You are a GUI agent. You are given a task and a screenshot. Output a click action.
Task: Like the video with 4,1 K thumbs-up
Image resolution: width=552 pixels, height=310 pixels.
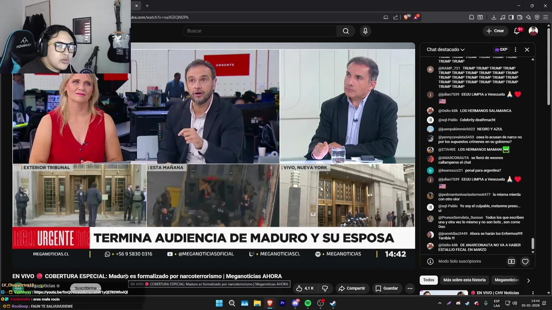(305, 288)
